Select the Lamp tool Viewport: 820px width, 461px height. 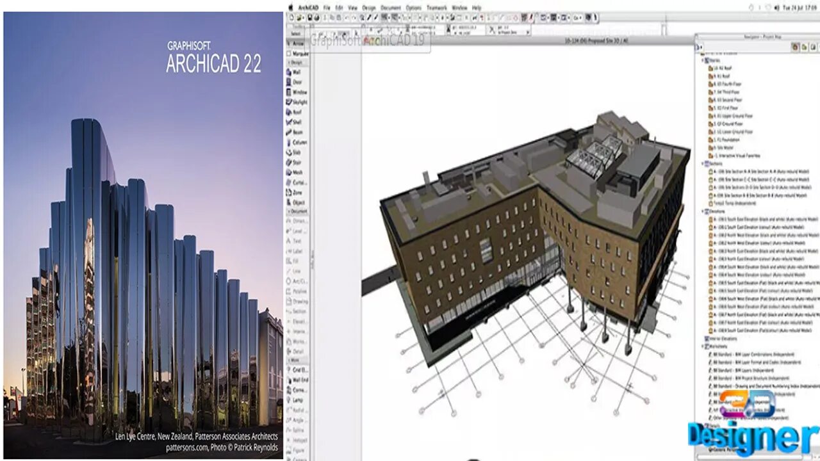(x=298, y=400)
